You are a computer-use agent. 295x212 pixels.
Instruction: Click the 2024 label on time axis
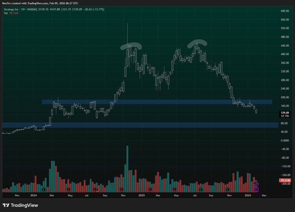(x=33, y=195)
